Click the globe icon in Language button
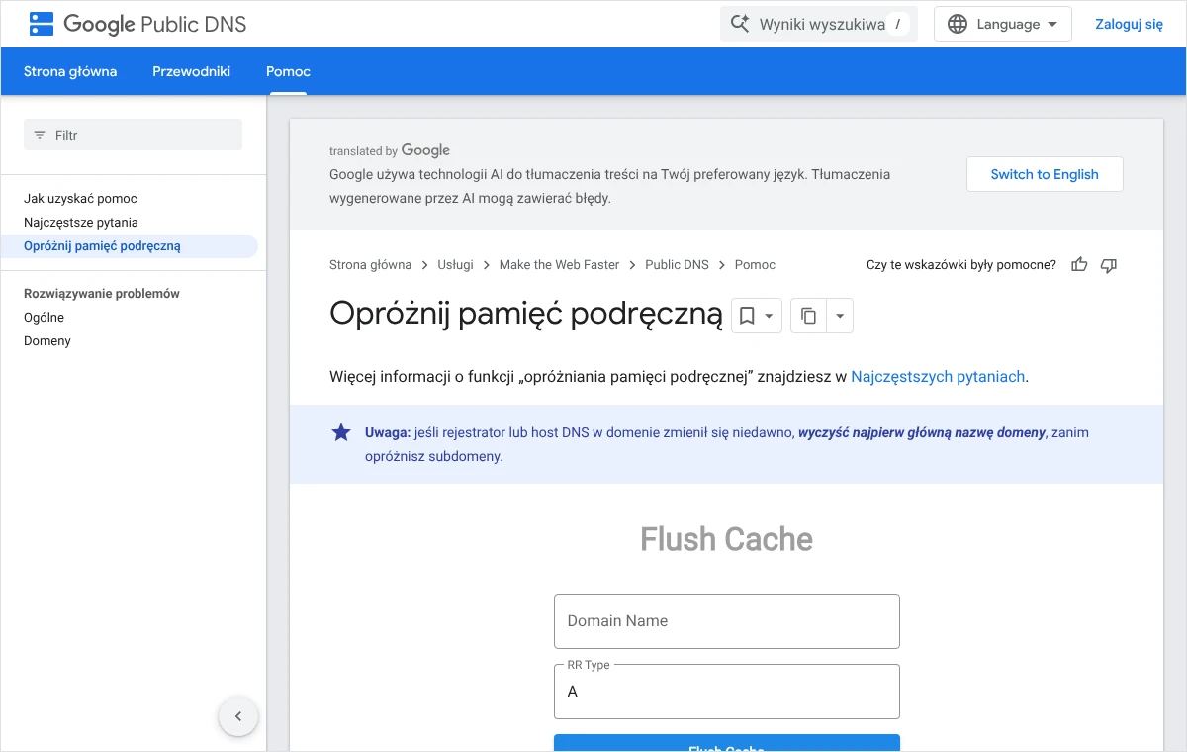The image size is (1187, 752). pos(958,24)
